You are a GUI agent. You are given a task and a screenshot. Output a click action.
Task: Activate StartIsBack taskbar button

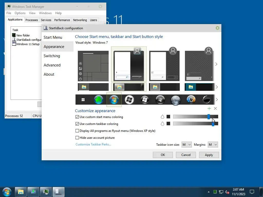click(x=59, y=192)
